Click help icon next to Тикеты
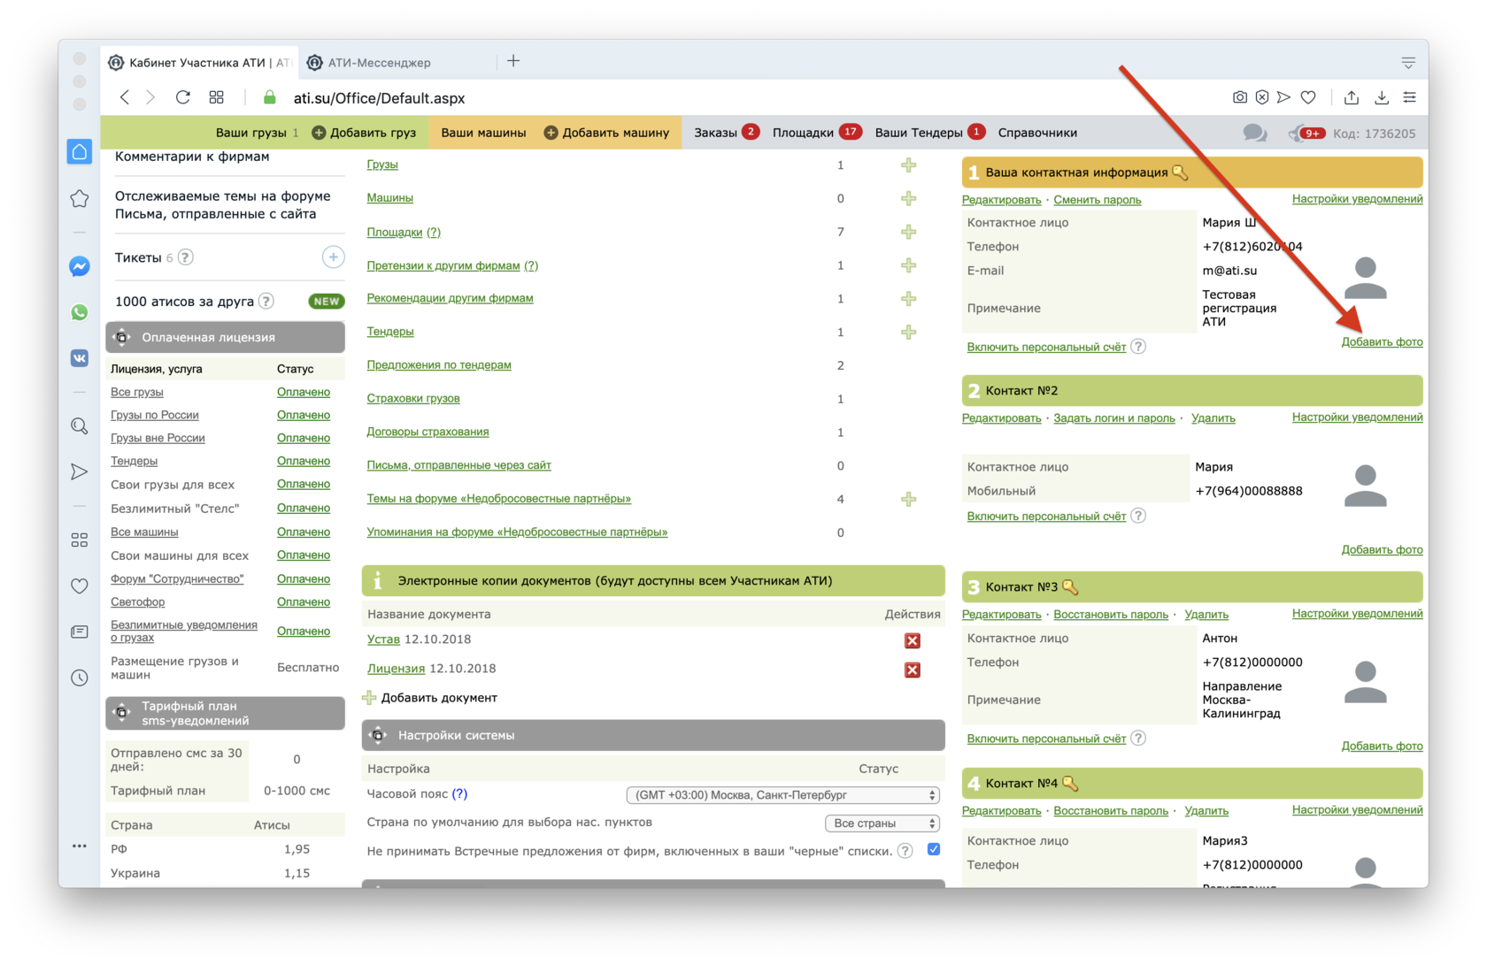 tap(185, 257)
